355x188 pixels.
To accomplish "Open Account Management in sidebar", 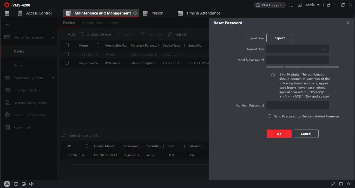I will tap(30, 103).
